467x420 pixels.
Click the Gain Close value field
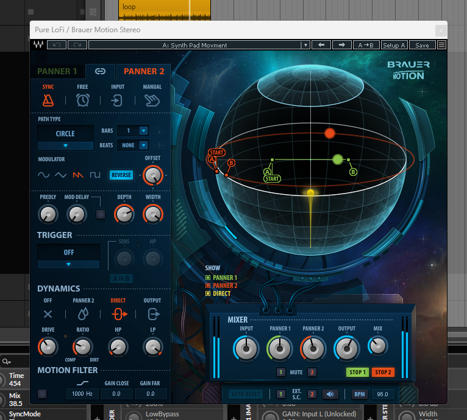[116, 394]
